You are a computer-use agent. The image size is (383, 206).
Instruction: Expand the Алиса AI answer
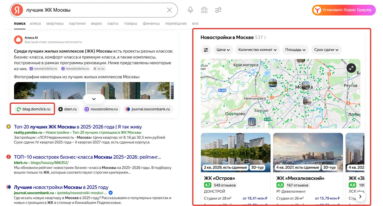(x=94, y=99)
